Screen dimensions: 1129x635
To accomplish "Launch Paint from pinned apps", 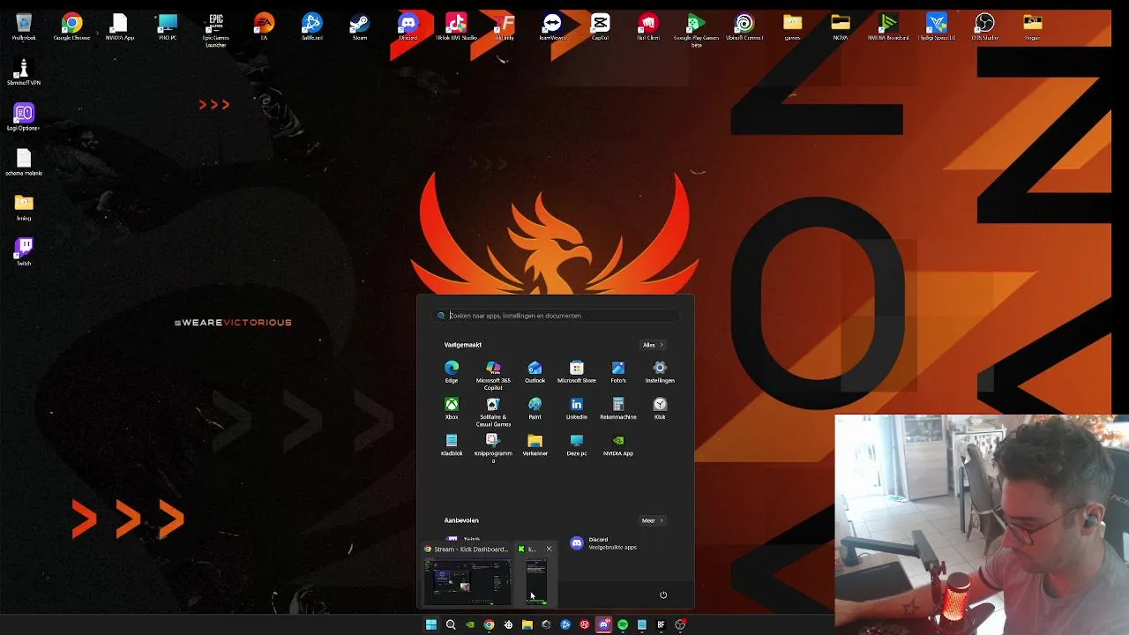I will tap(535, 408).
